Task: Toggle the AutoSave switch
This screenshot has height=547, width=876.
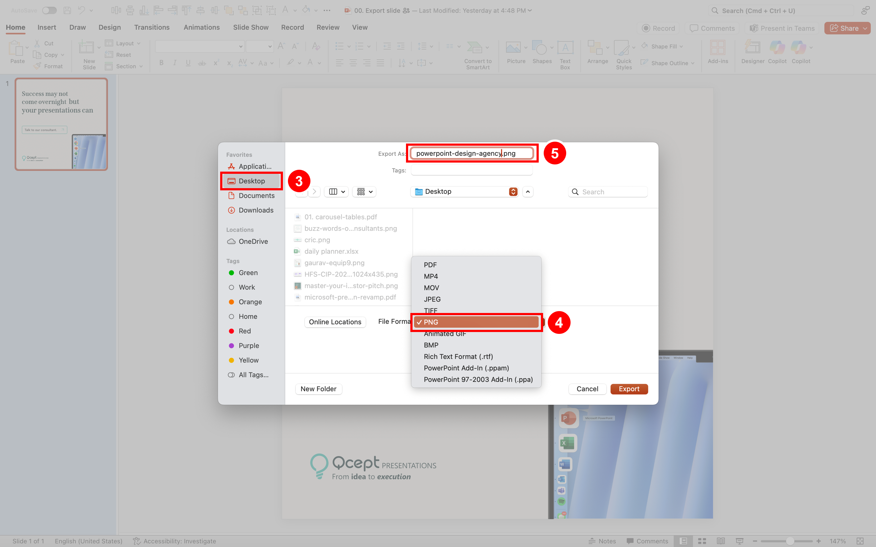Action: pyautogui.click(x=49, y=11)
